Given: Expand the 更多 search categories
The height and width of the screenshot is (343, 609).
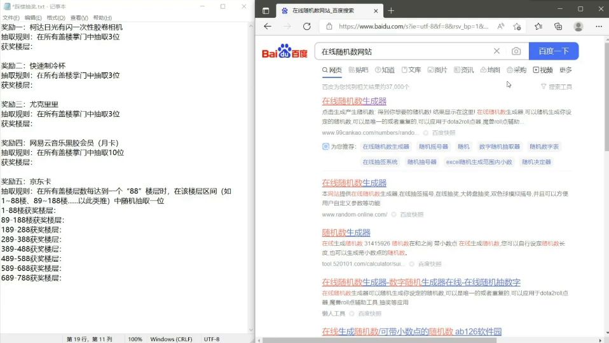Looking at the screenshot, I should [565, 70].
